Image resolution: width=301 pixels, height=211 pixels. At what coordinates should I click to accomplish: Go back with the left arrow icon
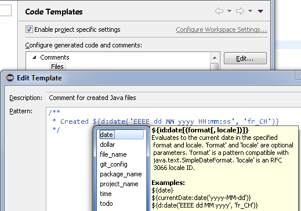pos(219,11)
